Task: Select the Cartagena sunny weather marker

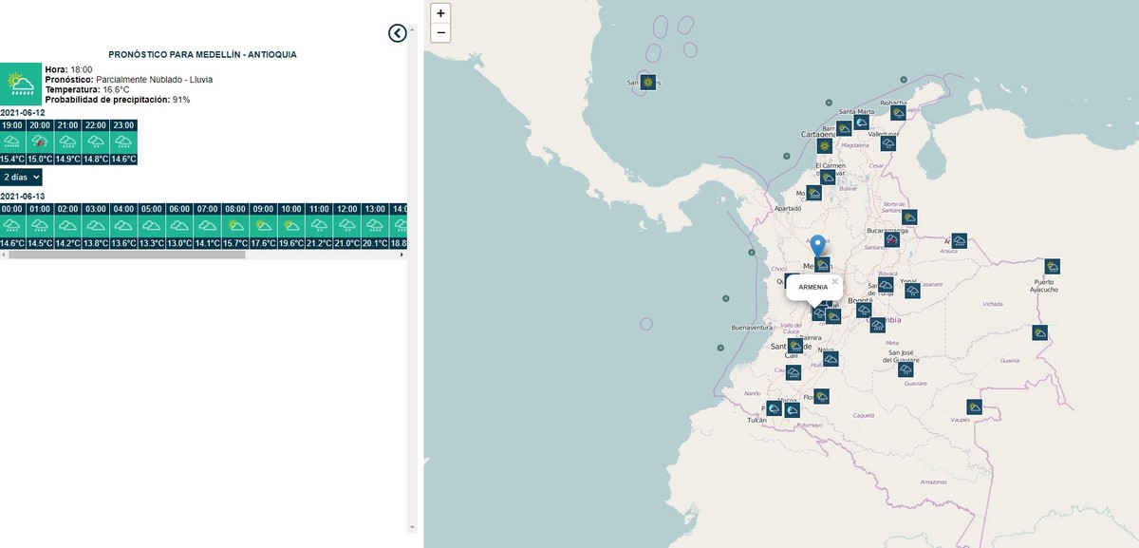Action: point(823,146)
